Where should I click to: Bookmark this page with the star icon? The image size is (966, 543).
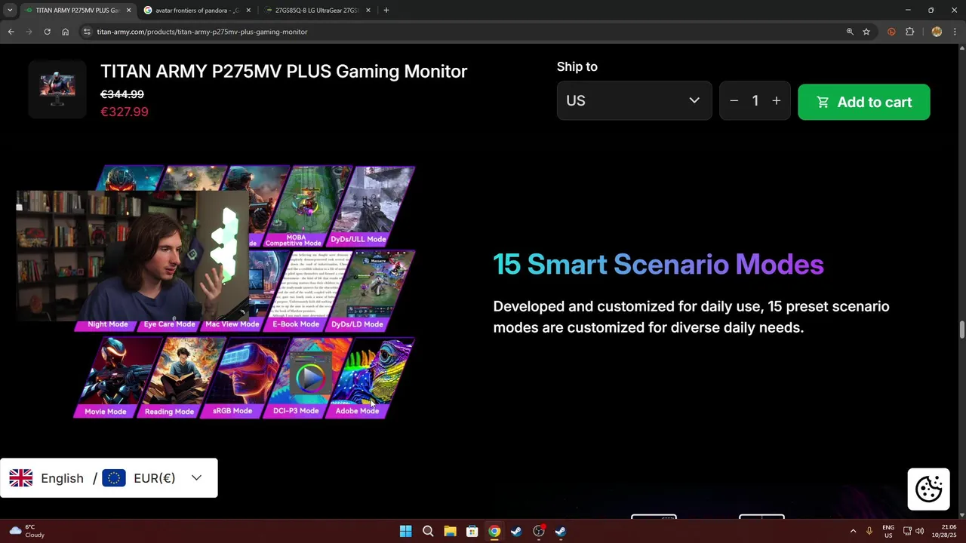point(866,32)
